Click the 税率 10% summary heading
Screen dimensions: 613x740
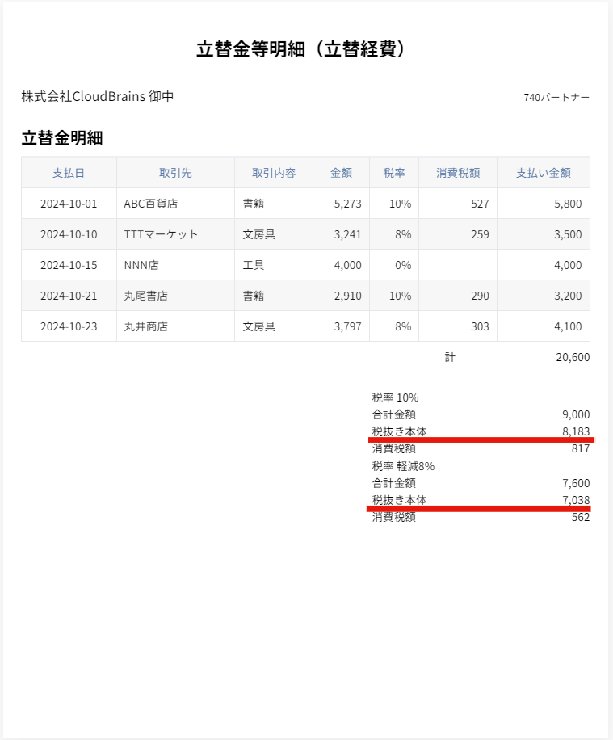pyautogui.click(x=395, y=397)
